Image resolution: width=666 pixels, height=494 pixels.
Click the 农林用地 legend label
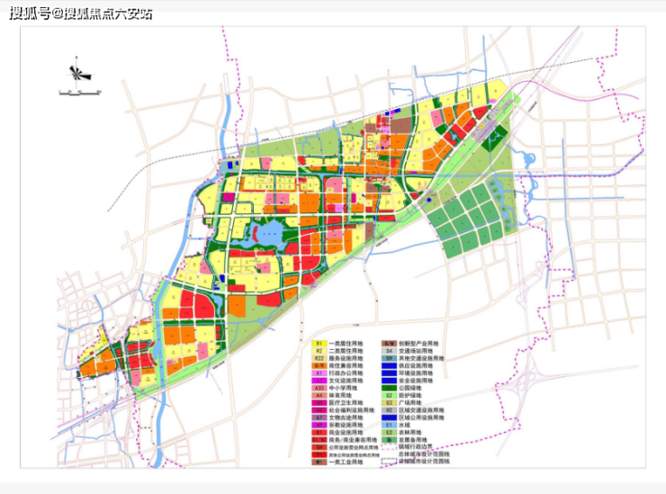[409, 433]
